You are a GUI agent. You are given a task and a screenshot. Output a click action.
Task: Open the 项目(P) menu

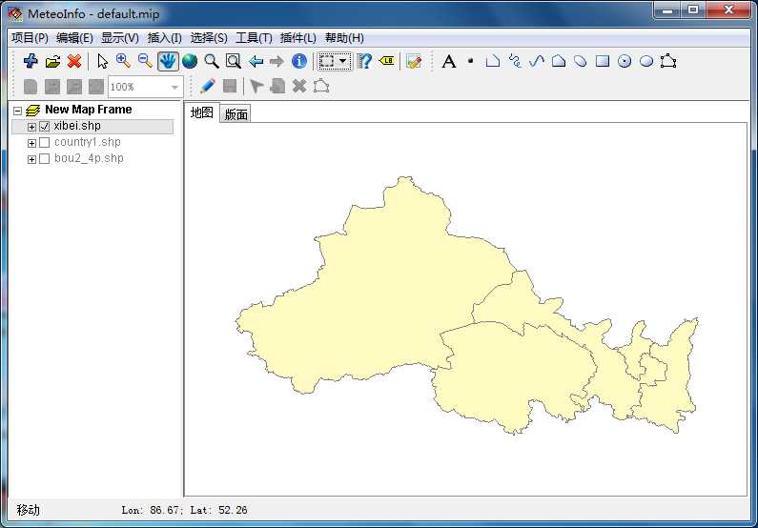(30, 38)
